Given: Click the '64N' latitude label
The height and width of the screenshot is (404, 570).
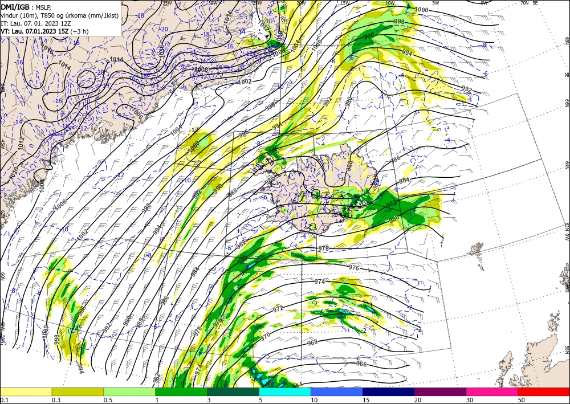Looking at the screenshot, I should (567, 165).
